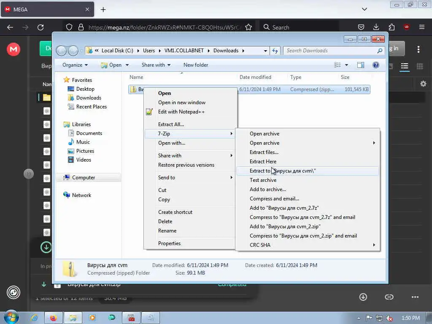Screen dimensions: 432x324
Task: Show the Explorer preview pane
Action: [x=360, y=65]
